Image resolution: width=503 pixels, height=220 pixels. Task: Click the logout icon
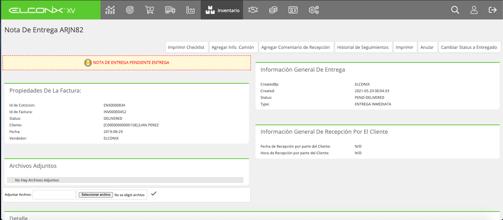point(492,10)
